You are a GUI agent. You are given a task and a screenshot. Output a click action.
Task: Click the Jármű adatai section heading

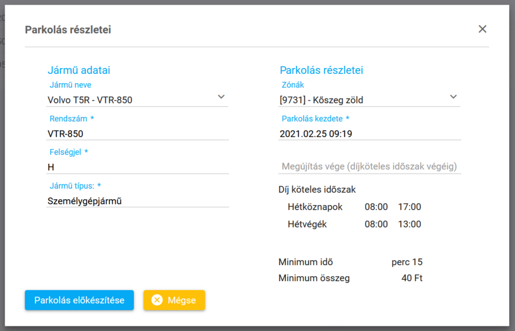78,70
